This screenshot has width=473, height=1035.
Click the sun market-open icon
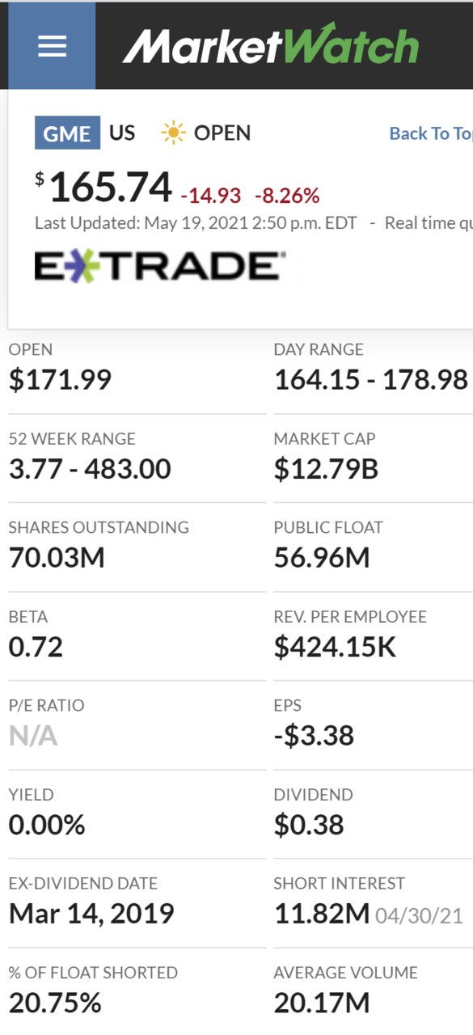tap(173, 133)
